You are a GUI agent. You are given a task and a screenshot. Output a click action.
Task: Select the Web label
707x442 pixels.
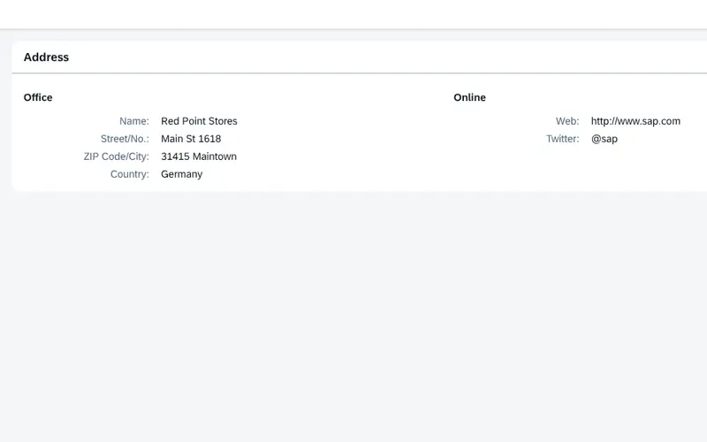point(567,121)
